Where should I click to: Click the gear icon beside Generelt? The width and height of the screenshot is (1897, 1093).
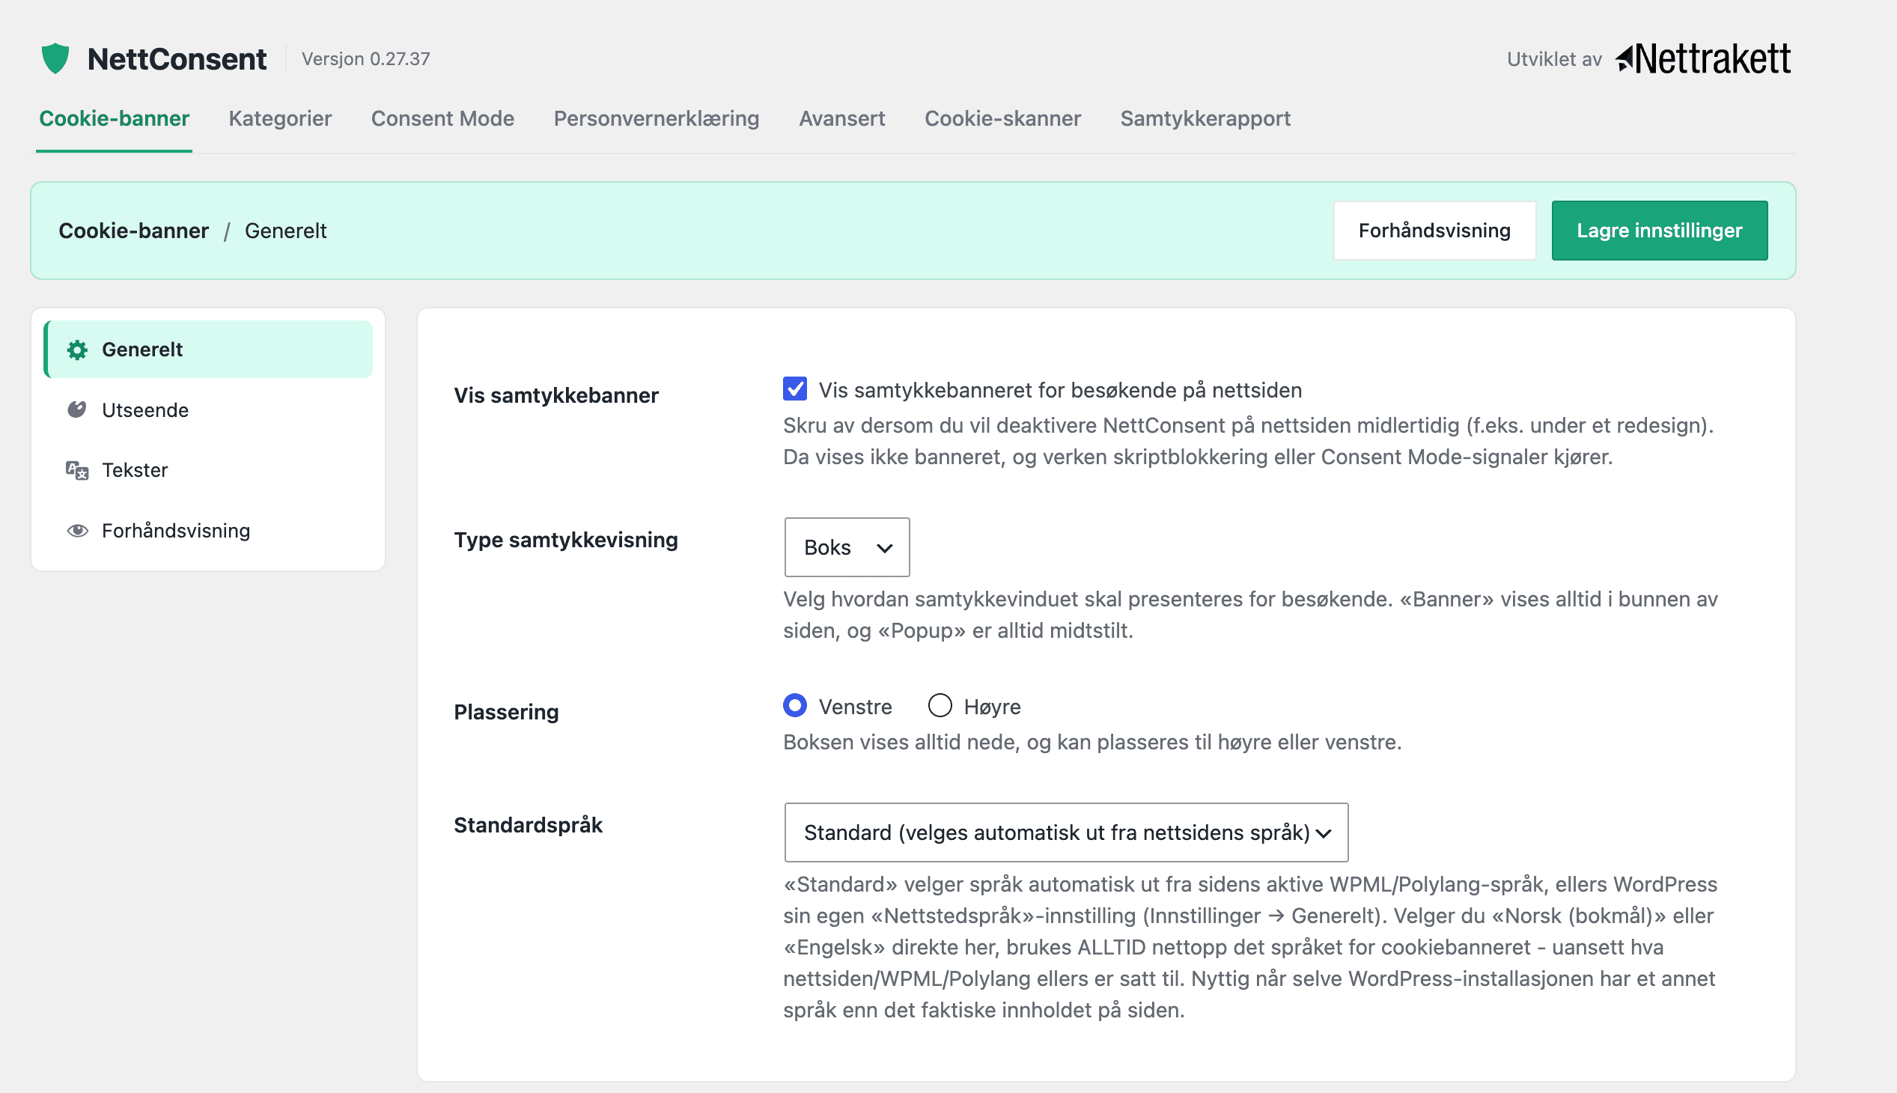point(77,350)
